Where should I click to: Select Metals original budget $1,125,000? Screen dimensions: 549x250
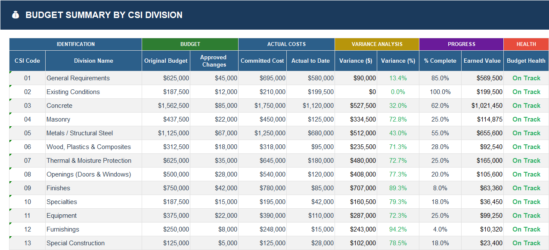(x=166, y=133)
